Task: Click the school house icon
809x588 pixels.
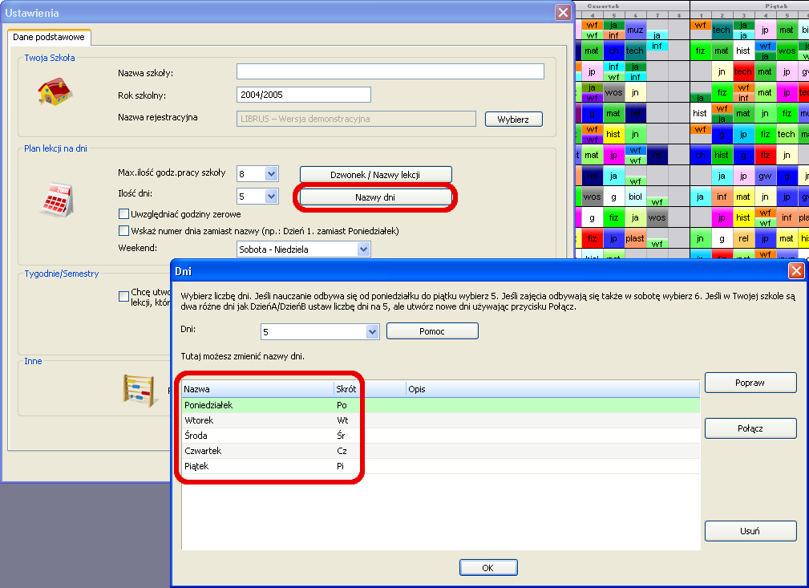Action: click(55, 91)
